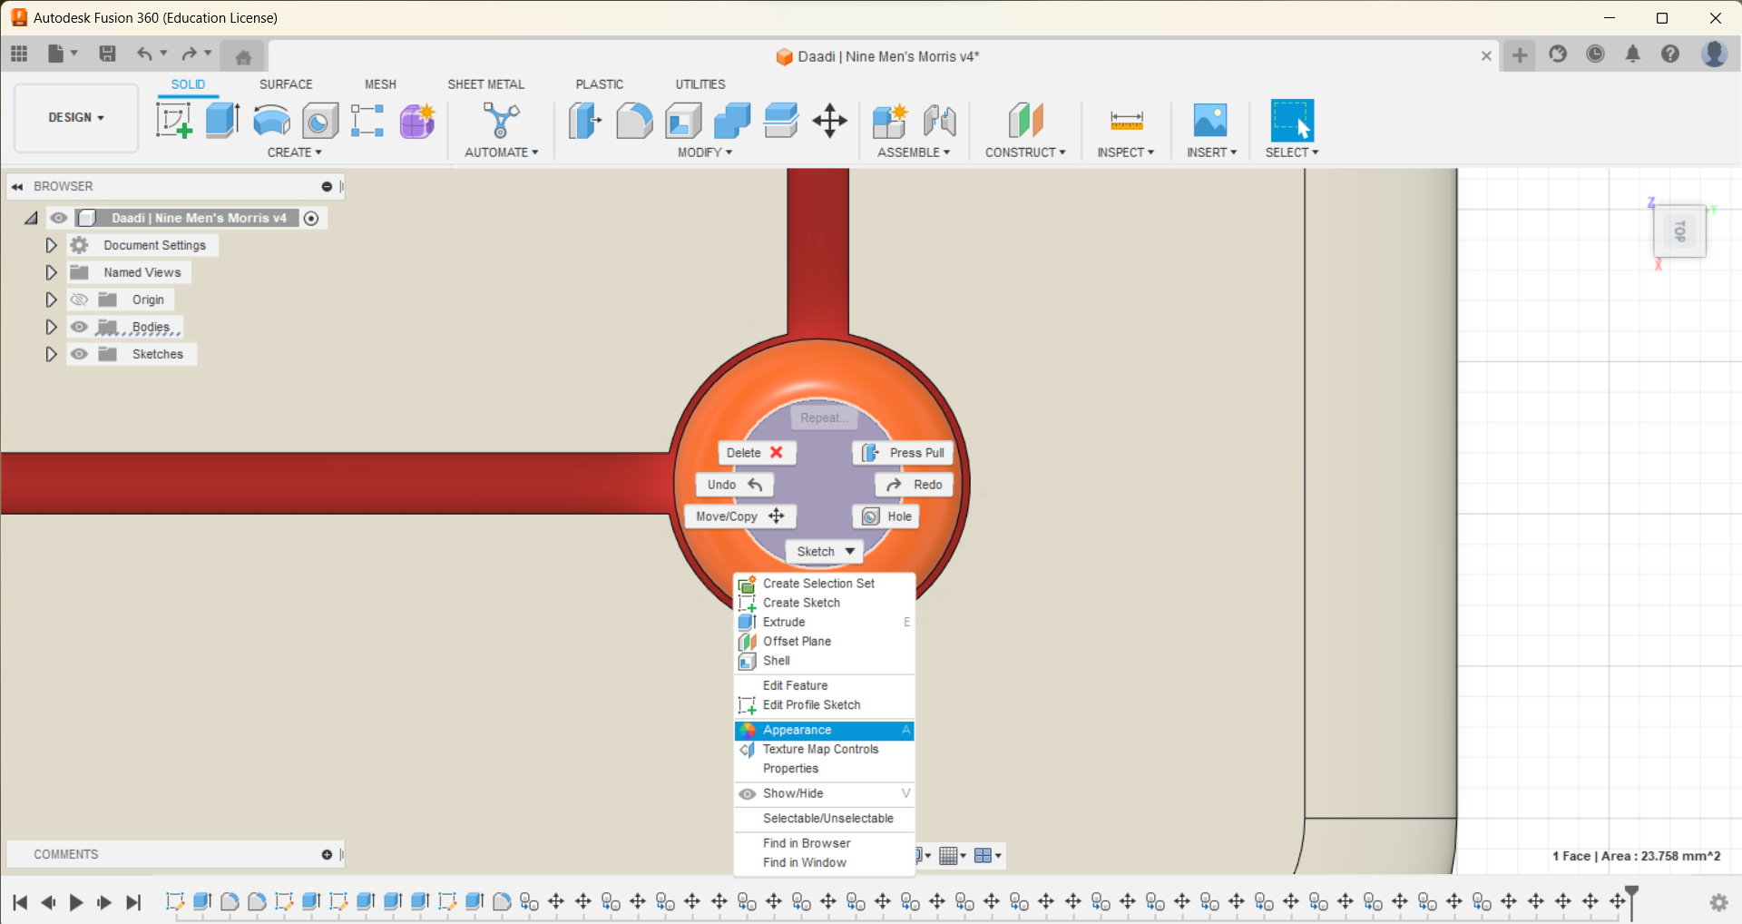Click the Undo button in the marking menu

pyautogui.click(x=733, y=484)
